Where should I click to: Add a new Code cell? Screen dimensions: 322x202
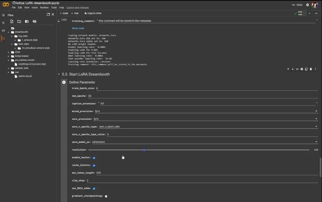click(64, 13)
